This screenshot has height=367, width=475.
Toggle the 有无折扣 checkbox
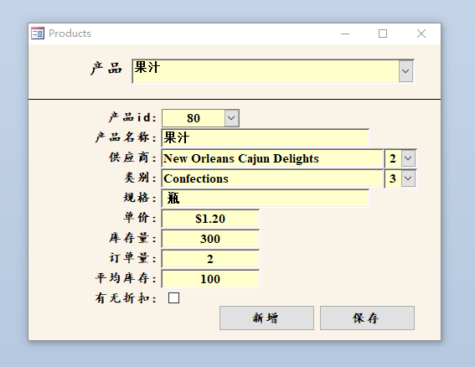pos(174,298)
